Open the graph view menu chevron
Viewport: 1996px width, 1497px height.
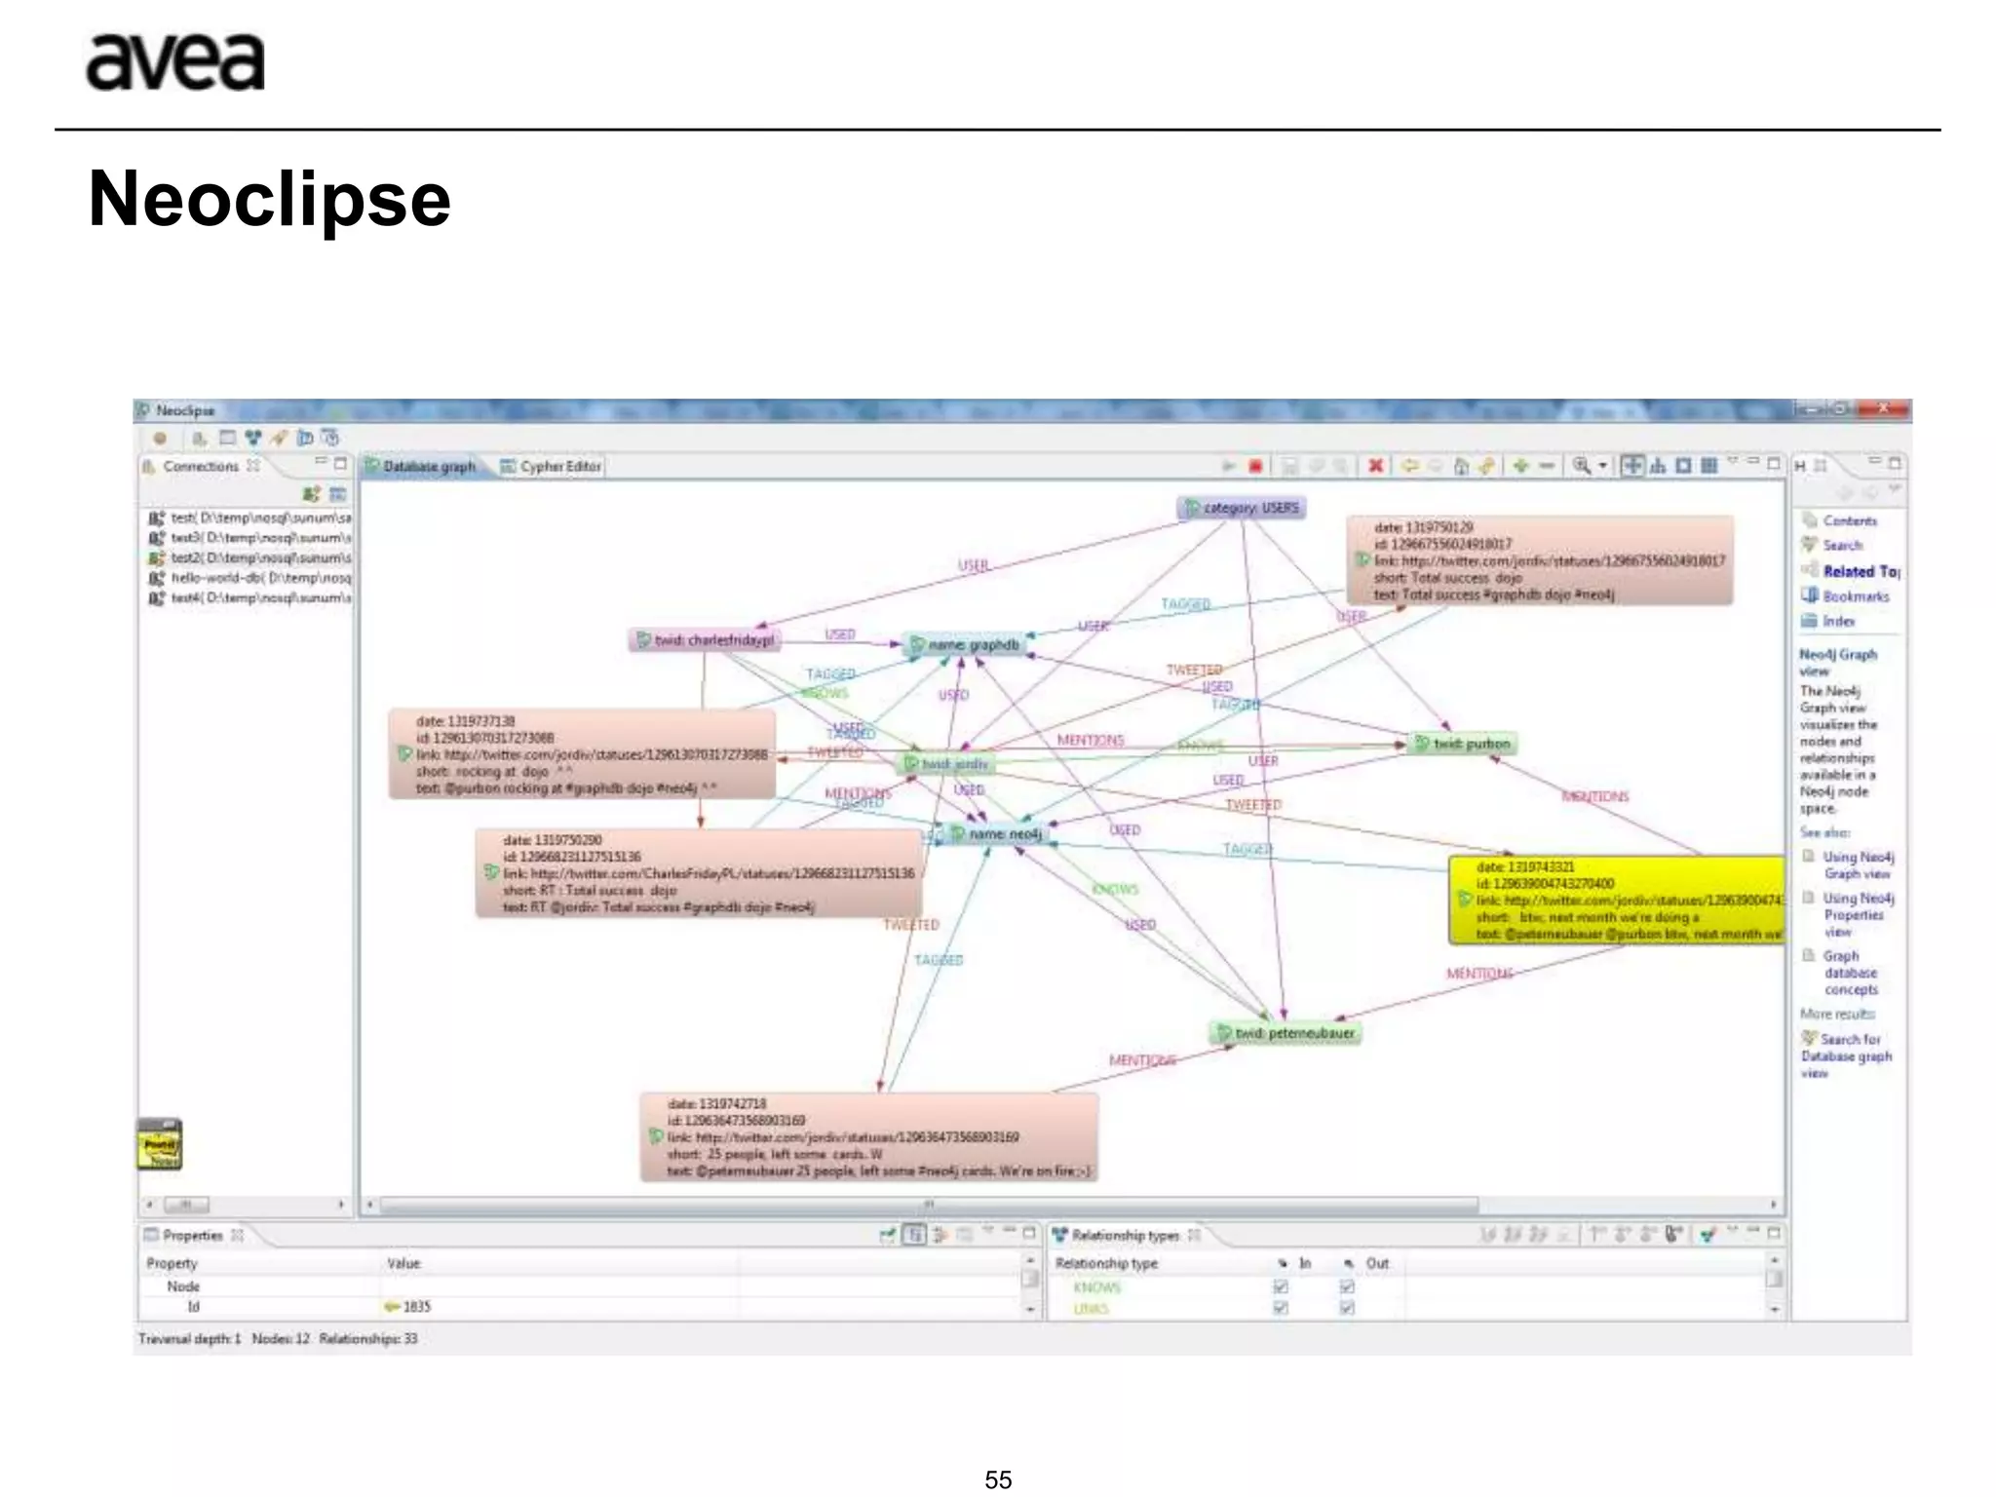pos(1733,460)
